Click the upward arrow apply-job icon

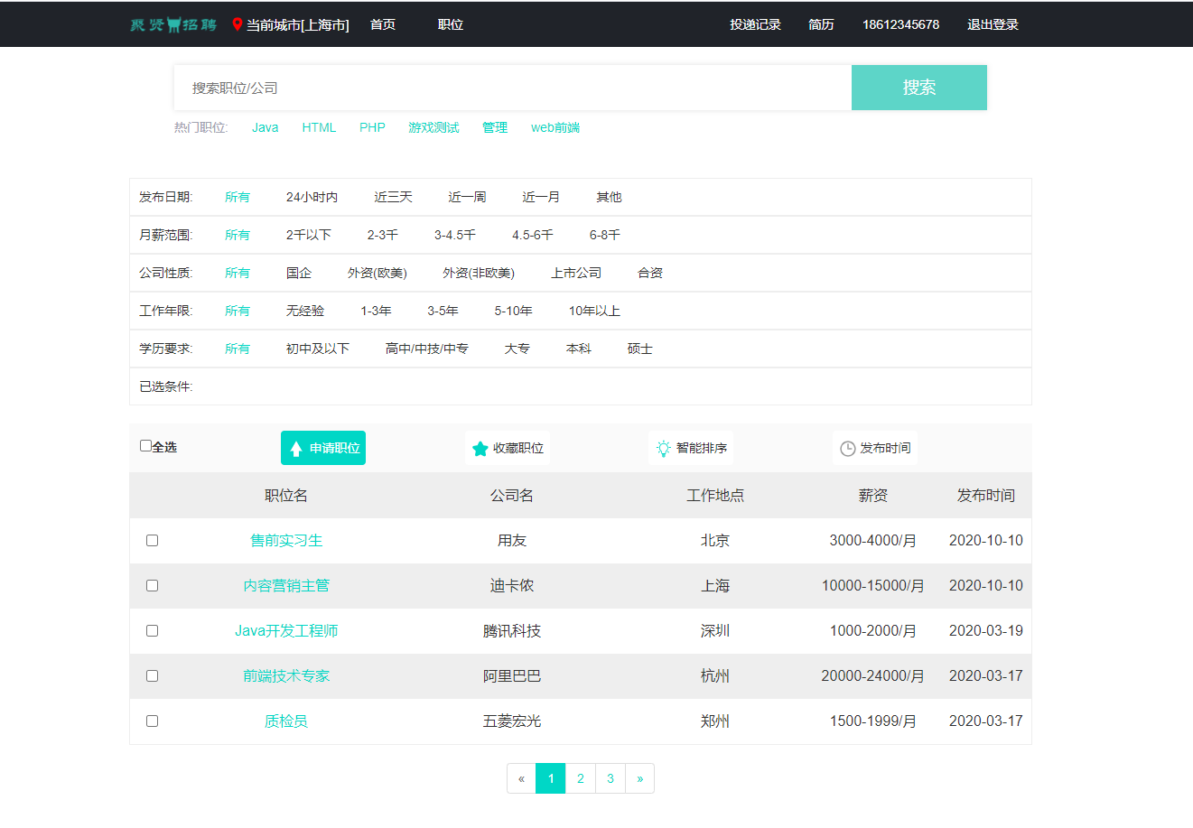pos(296,449)
